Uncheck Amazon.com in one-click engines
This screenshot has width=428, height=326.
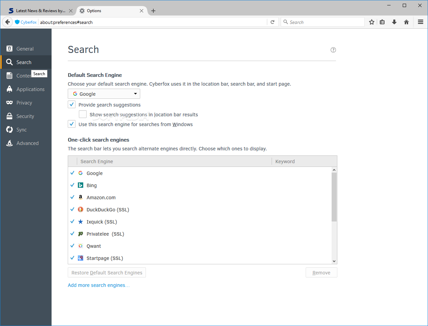[x=72, y=197]
